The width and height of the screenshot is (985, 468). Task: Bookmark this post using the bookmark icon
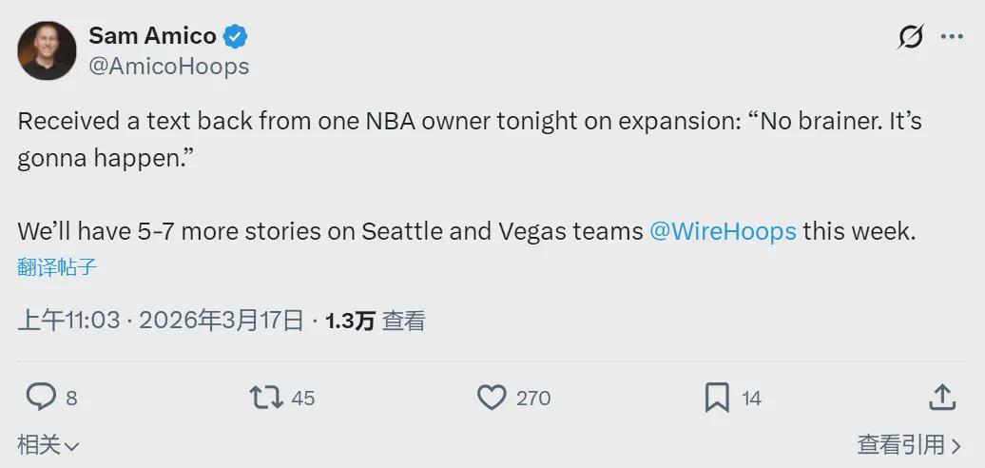pos(717,397)
